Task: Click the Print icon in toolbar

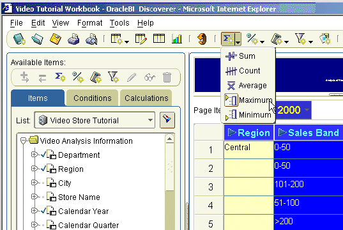Action: [73, 39]
